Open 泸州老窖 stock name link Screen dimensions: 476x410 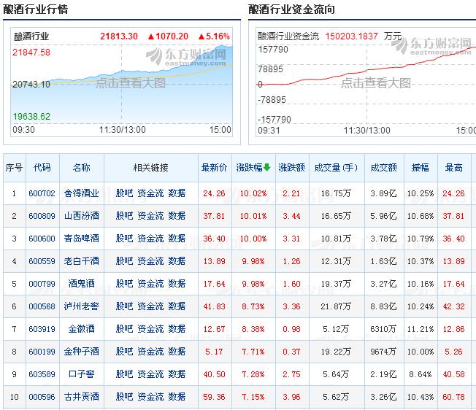click(x=81, y=306)
